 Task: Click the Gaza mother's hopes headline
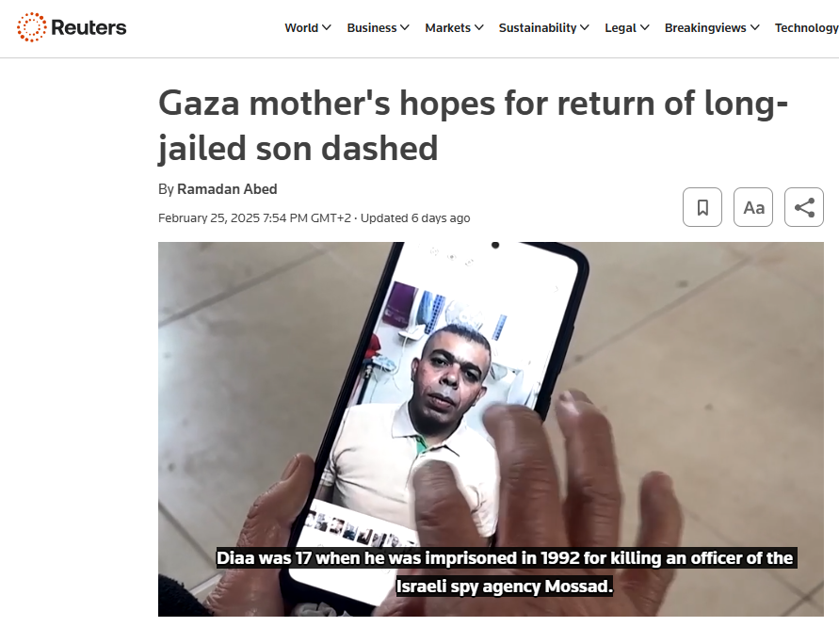pos(473,125)
